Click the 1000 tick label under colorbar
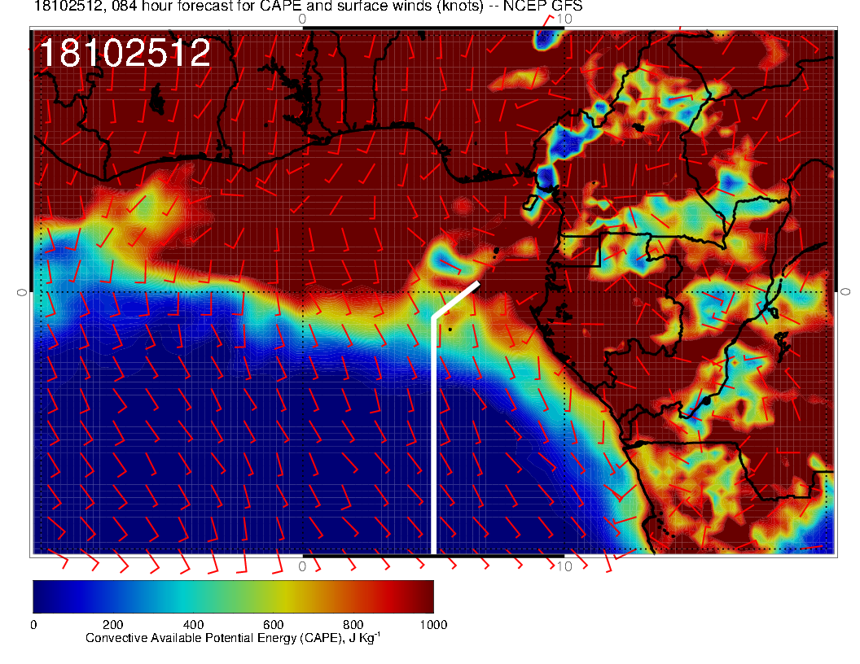 point(432,625)
